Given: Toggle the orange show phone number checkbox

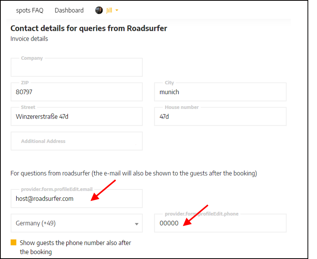Looking at the screenshot, I should pyautogui.click(x=14, y=242).
